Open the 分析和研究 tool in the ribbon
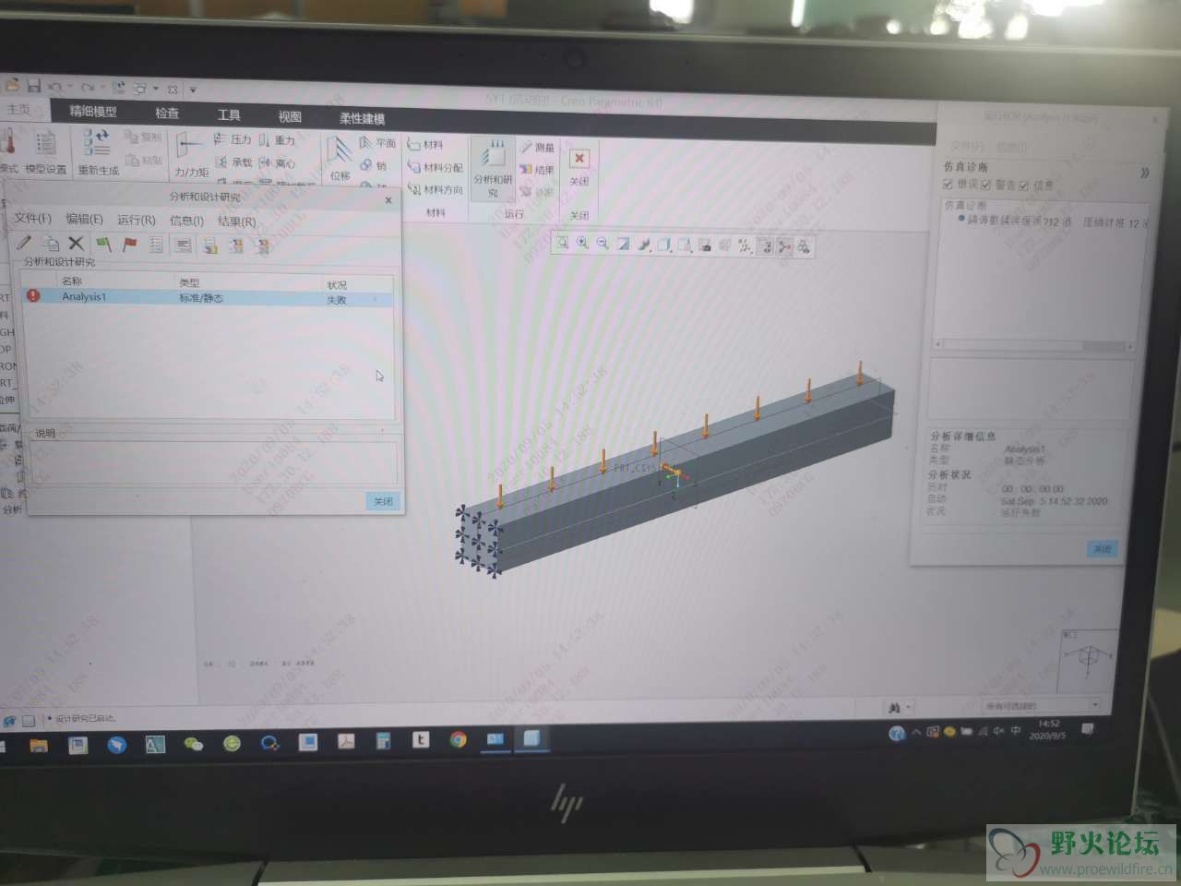The height and width of the screenshot is (886, 1181). [493, 167]
